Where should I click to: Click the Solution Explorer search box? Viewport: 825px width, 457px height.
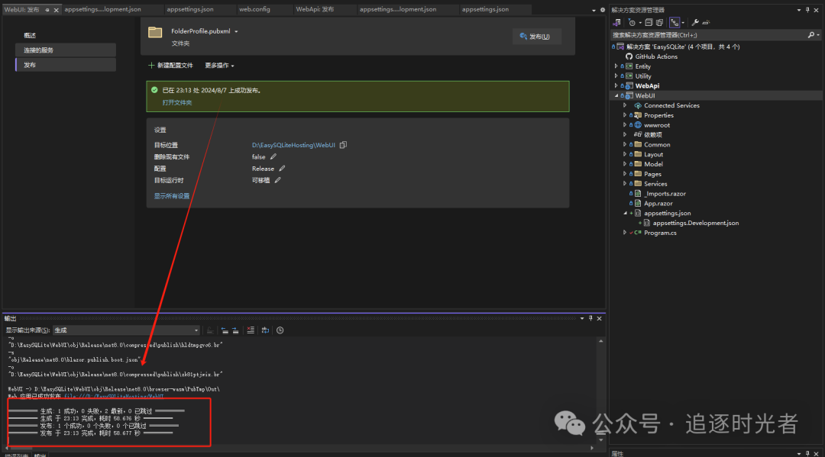coord(707,35)
